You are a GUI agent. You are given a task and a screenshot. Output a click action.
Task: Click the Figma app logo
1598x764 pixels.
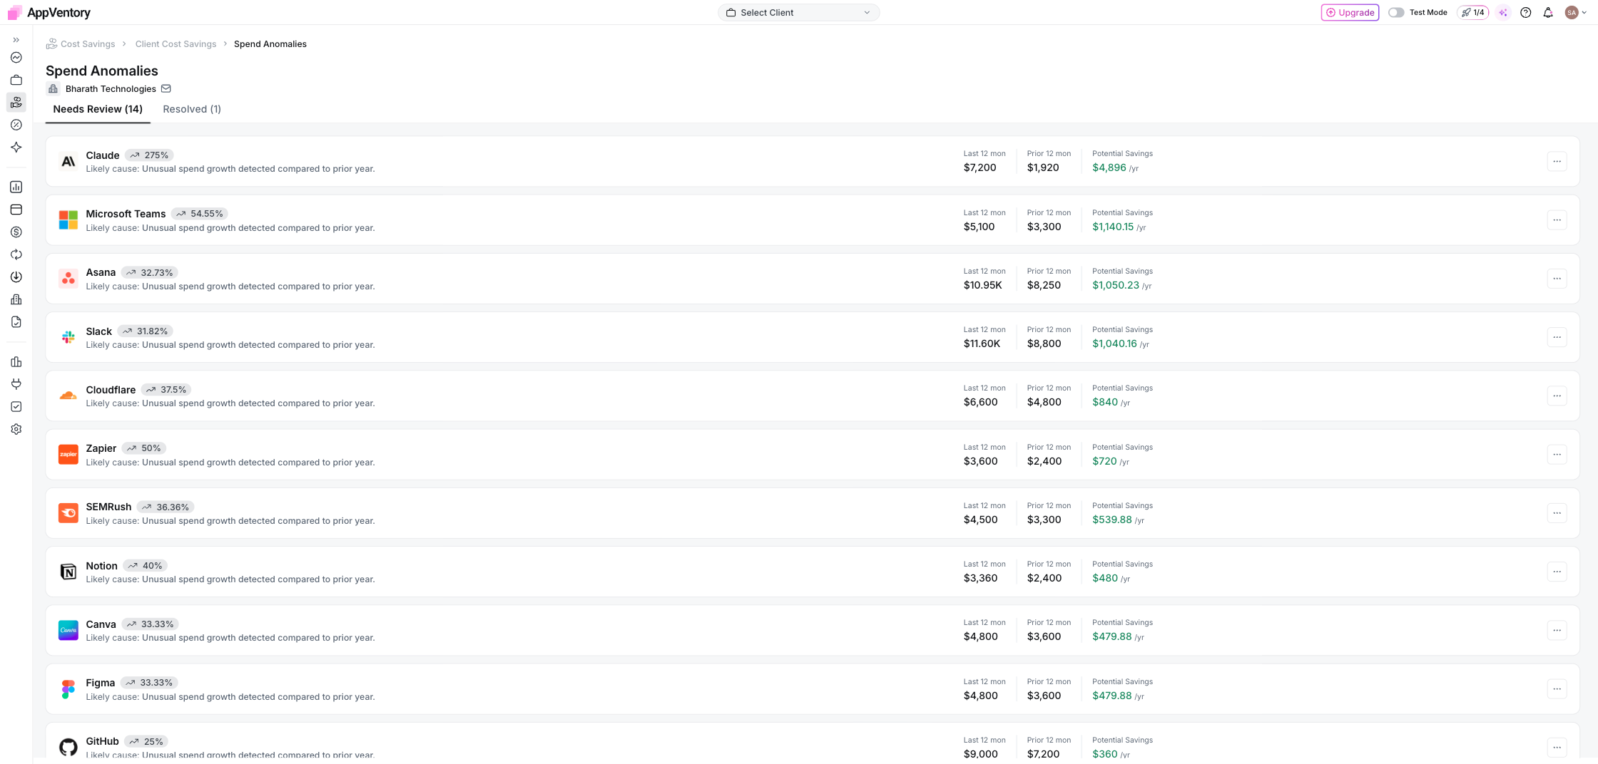tap(68, 689)
